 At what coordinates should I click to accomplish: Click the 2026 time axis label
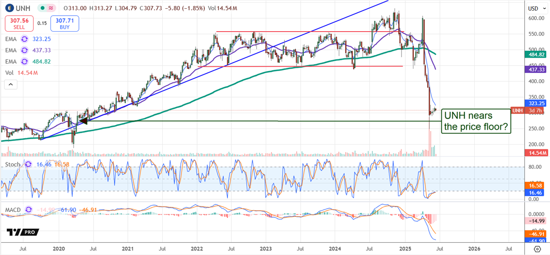pyautogui.click(x=474, y=249)
